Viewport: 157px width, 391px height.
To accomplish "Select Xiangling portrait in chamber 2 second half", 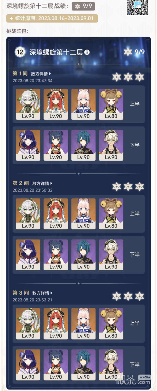I will pyautogui.click(x=56, y=255).
